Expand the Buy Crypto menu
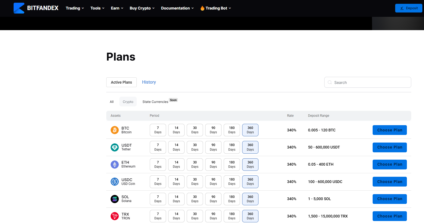This screenshot has height=224, width=424. pos(142,8)
